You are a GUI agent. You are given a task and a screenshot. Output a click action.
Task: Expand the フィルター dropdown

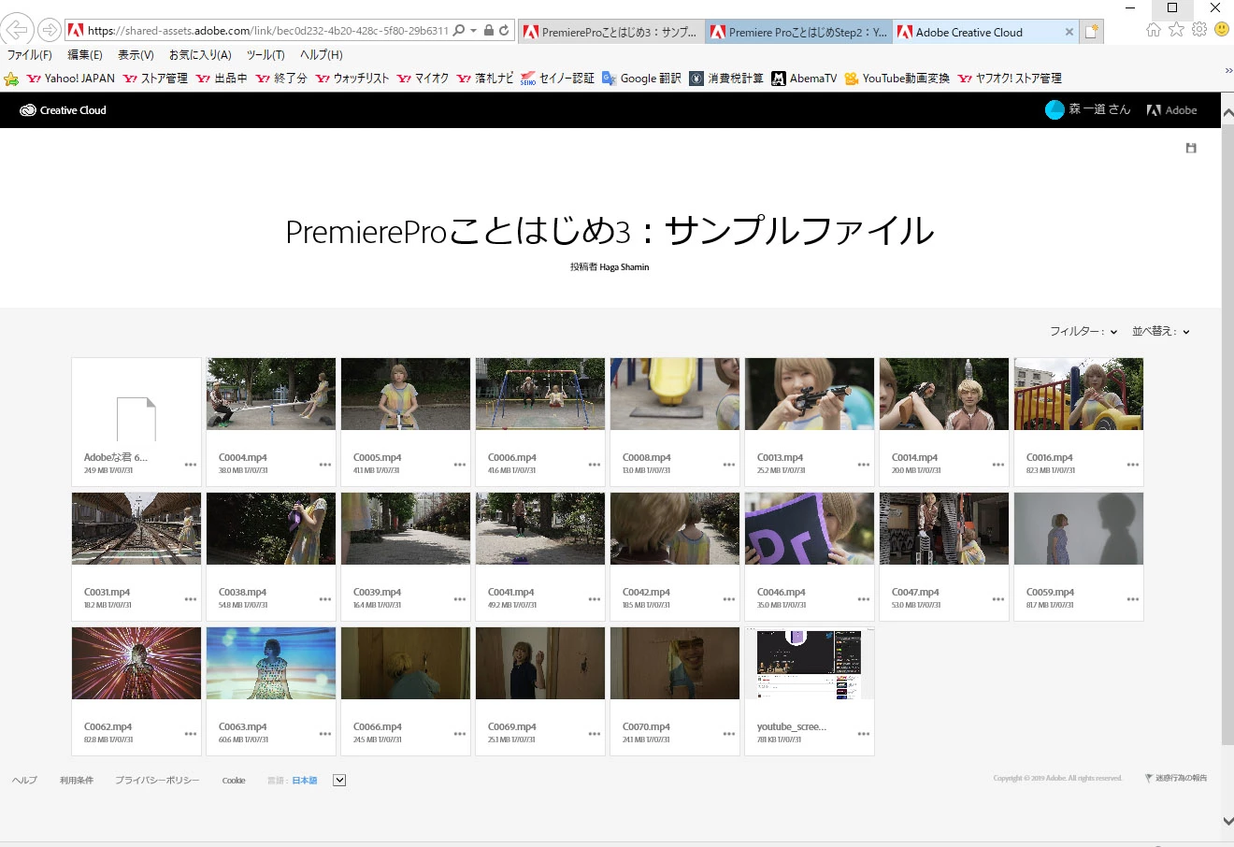(x=1083, y=331)
